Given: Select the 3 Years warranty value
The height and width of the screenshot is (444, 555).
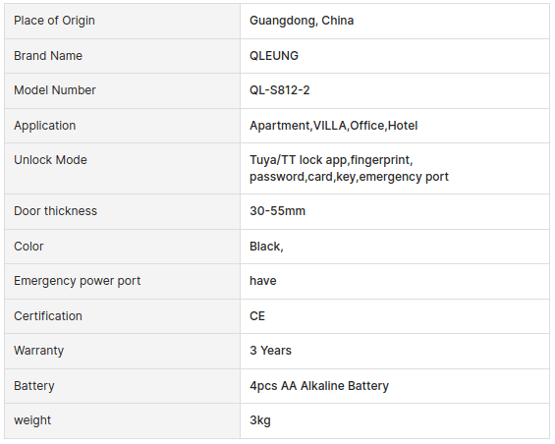Looking at the screenshot, I should 270,351.
